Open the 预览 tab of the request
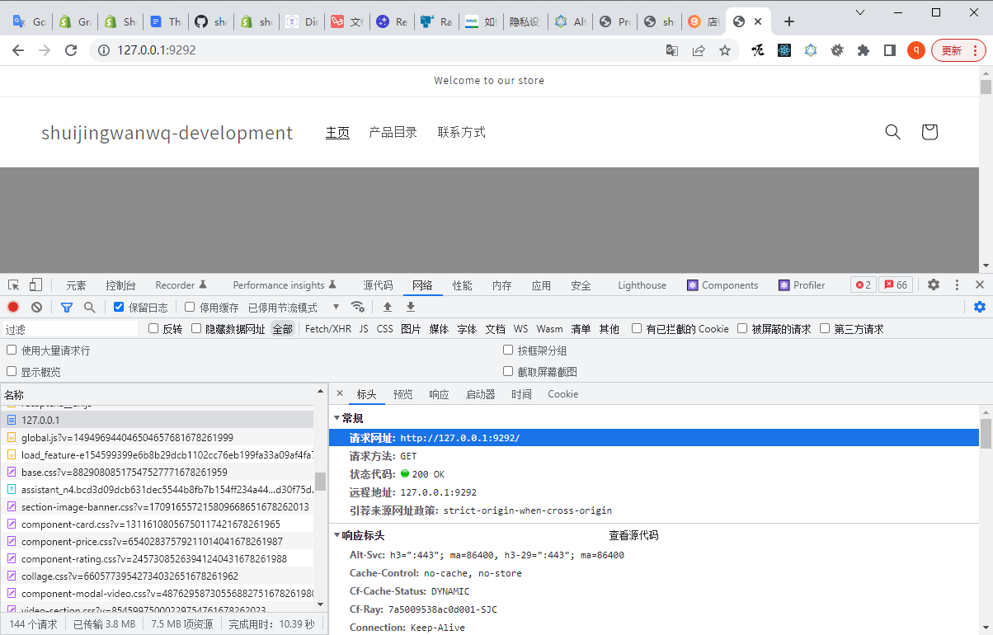This screenshot has width=993, height=635. coord(402,394)
